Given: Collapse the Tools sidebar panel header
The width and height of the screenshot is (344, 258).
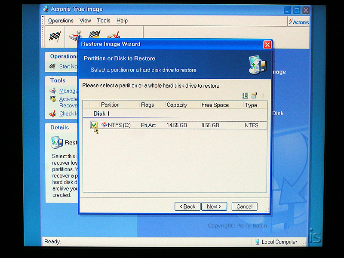Looking at the screenshot, I should point(61,80).
